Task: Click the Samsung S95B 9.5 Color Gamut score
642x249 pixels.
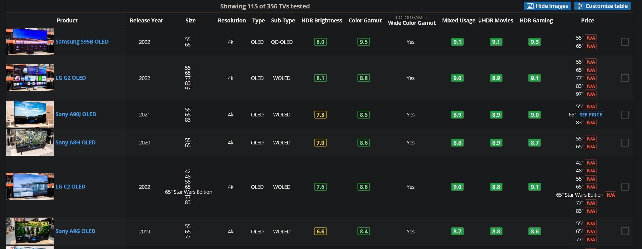Action: click(x=364, y=42)
